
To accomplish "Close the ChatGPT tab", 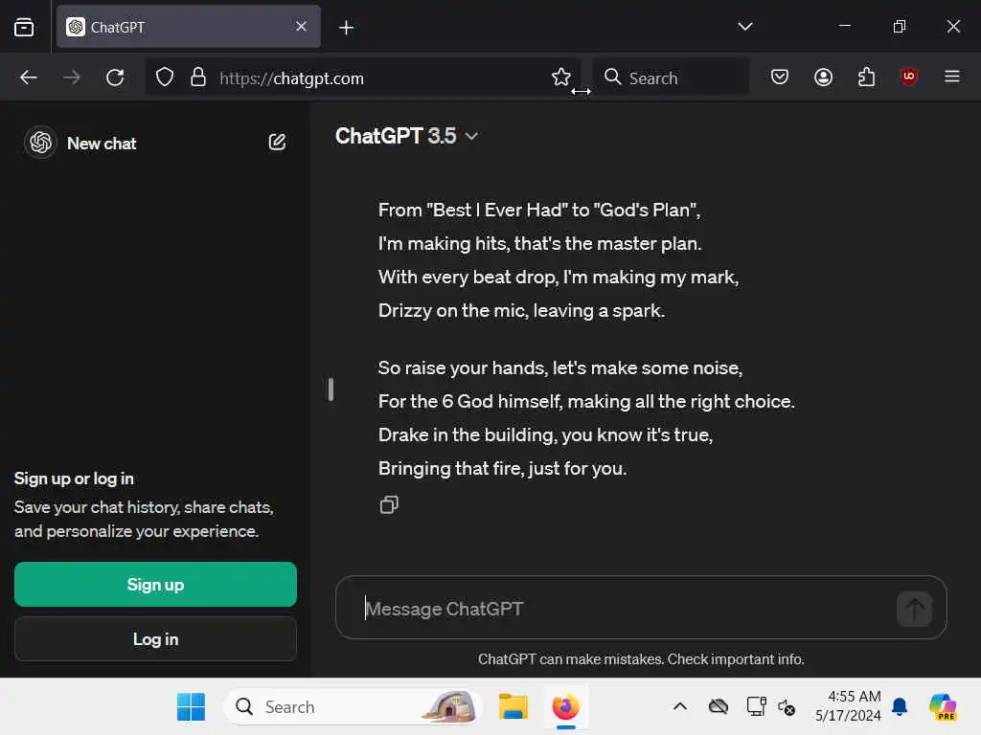I will [x=301, y=26].
